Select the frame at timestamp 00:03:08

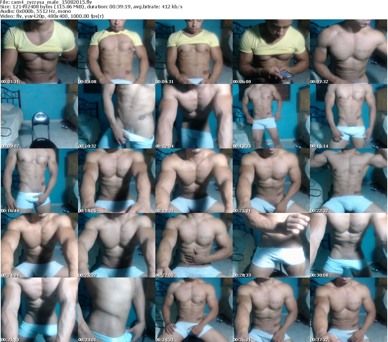coord(117,52)
